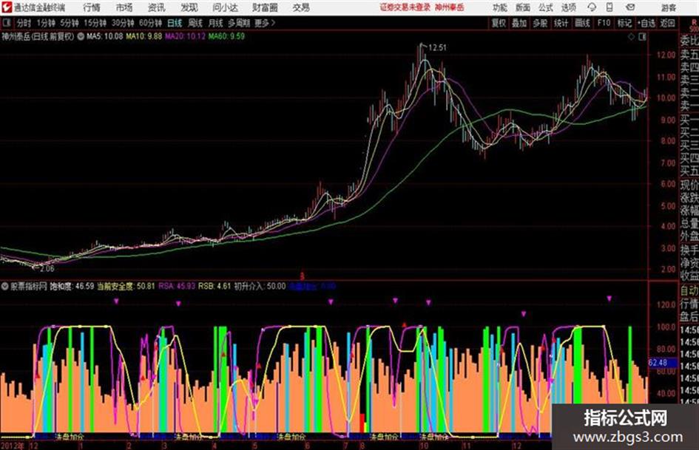This screenshot has height=450, width=699.
Task: Open the 财富圈 menu
Action: pyautogui.click(x=265, y=7)
